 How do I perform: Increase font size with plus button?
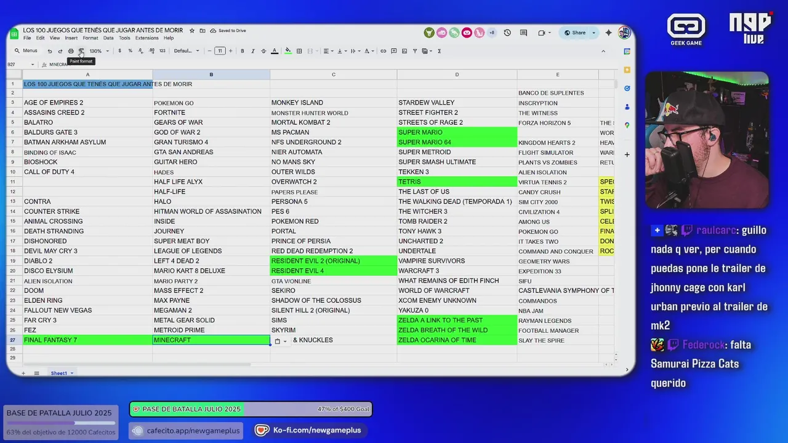click(x=231, y=51)
